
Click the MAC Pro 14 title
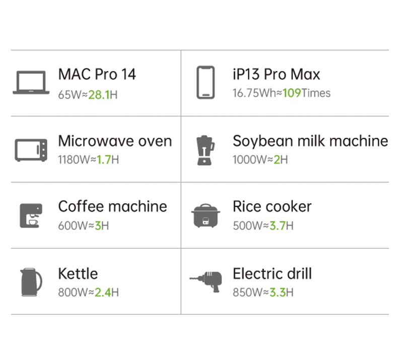pyautogui.click(x=97, y=74)
